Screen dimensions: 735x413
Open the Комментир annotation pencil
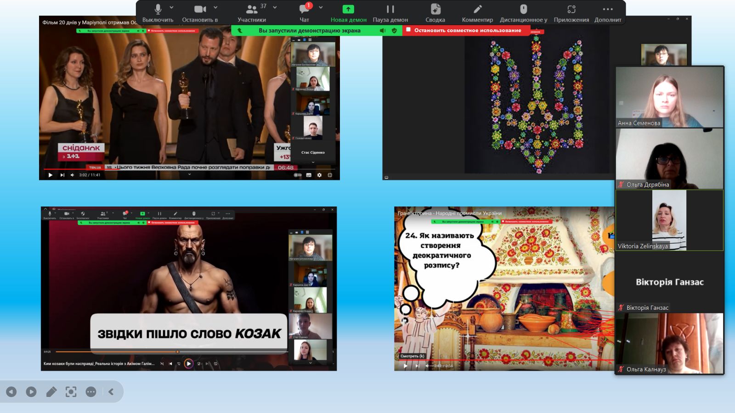pyautogui.click(x=477, y=13)
